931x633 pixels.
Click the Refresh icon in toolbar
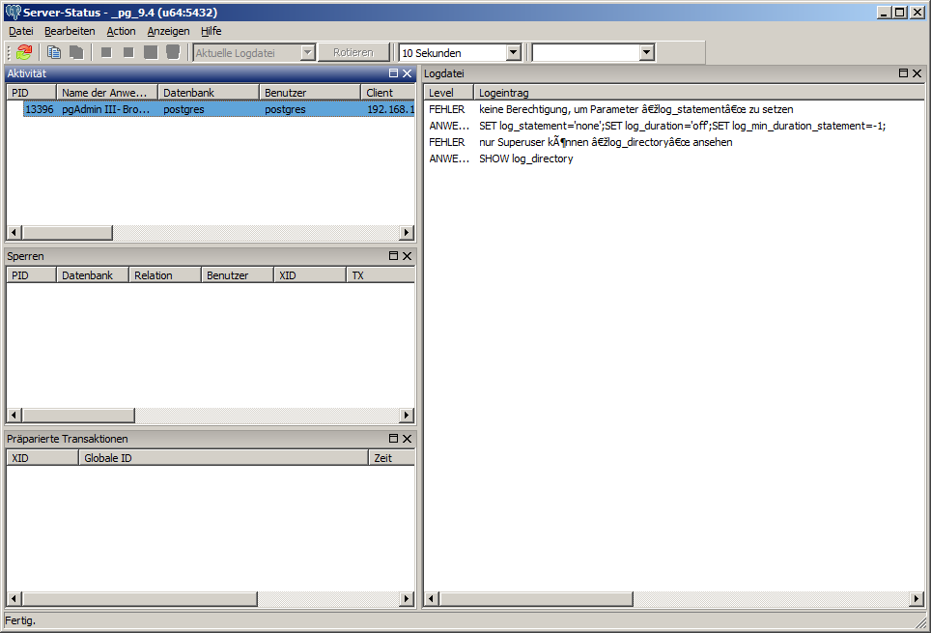pyautogui.click(x=24, y=52)
